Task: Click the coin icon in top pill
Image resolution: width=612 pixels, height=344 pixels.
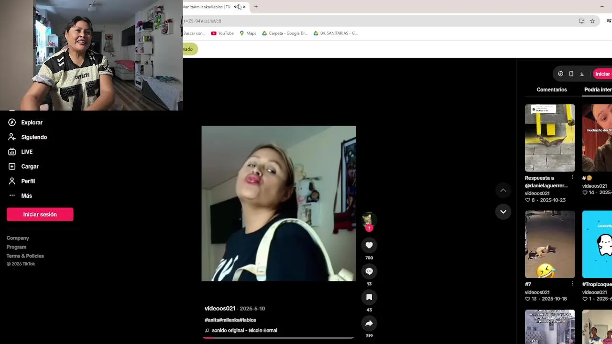Action: tap(560, 74)
